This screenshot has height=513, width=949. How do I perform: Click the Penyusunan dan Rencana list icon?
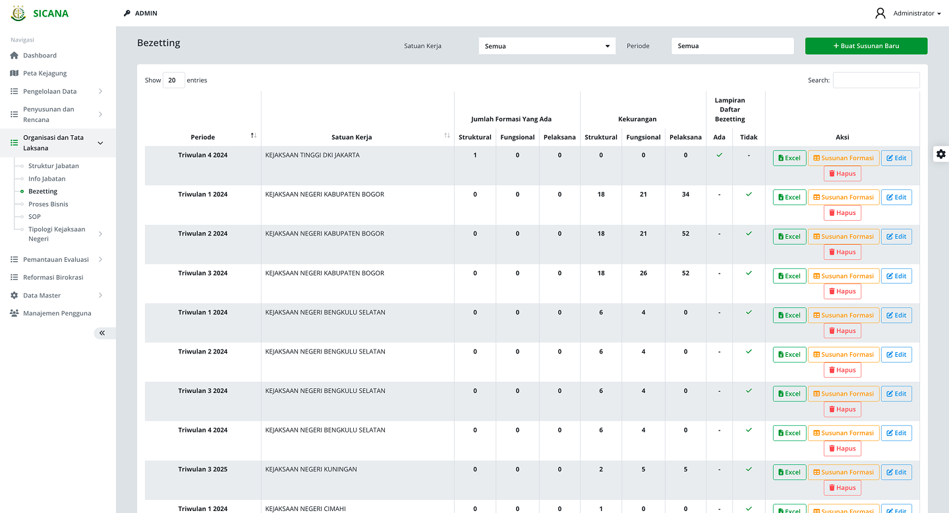point(14,114)
